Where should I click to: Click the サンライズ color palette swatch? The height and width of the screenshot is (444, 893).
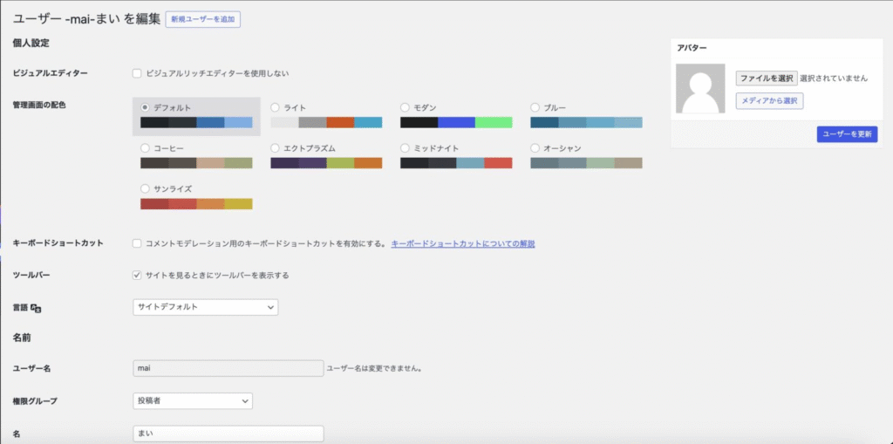[196, 204]
